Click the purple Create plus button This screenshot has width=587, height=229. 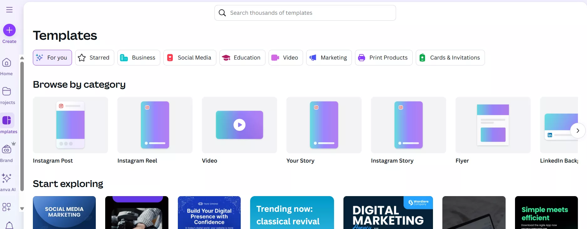9,30
